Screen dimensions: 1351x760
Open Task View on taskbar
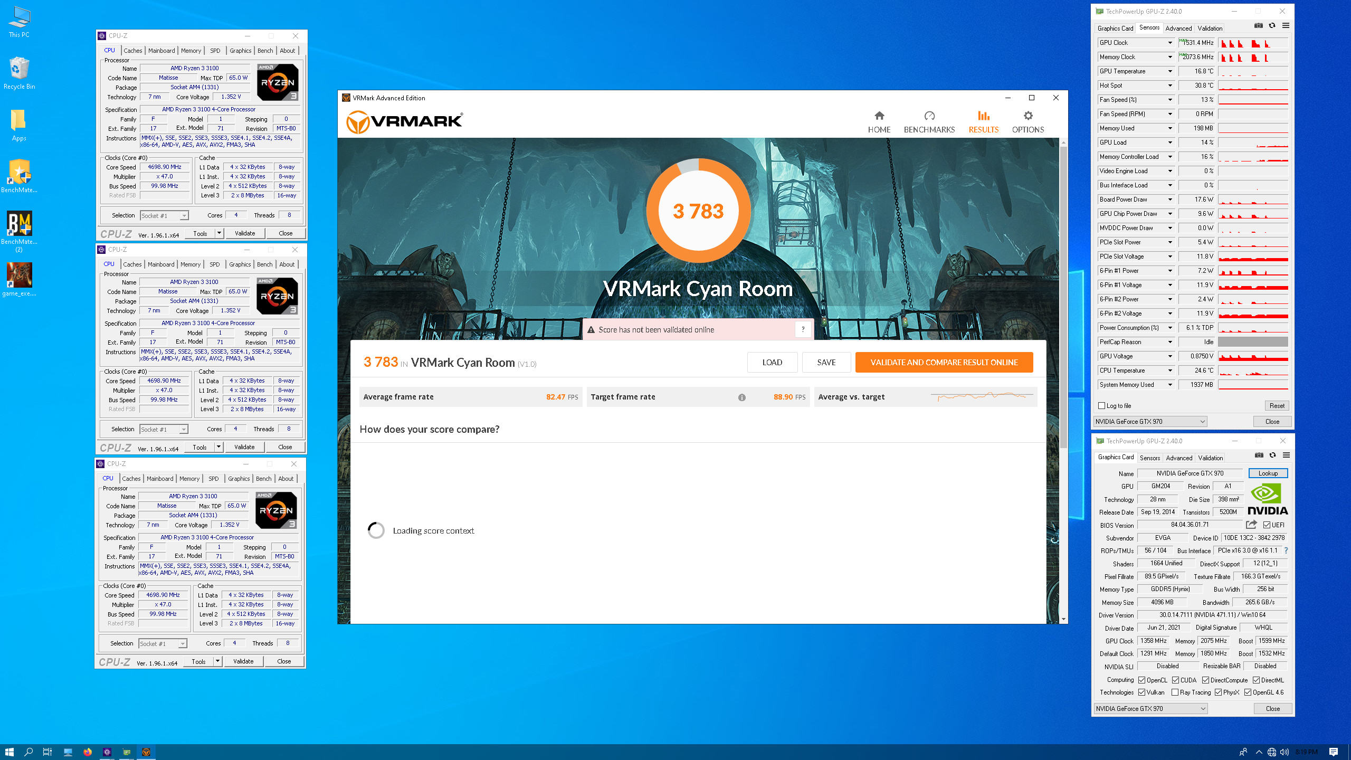[47, 752]
